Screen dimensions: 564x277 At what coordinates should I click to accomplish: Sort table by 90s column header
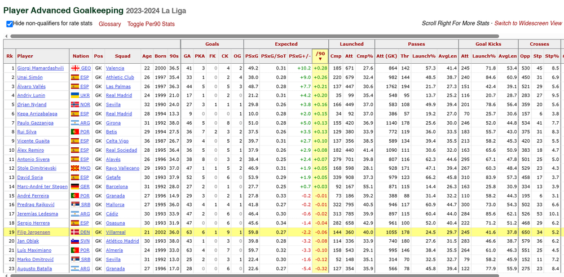(x=174, y=56)
